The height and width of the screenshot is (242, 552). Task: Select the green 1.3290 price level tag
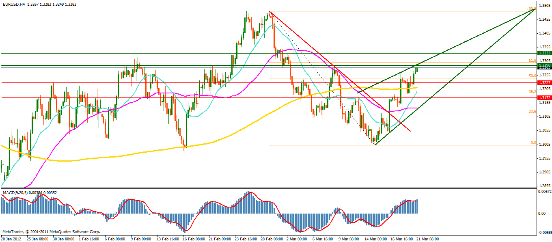[x=543, y=65]
